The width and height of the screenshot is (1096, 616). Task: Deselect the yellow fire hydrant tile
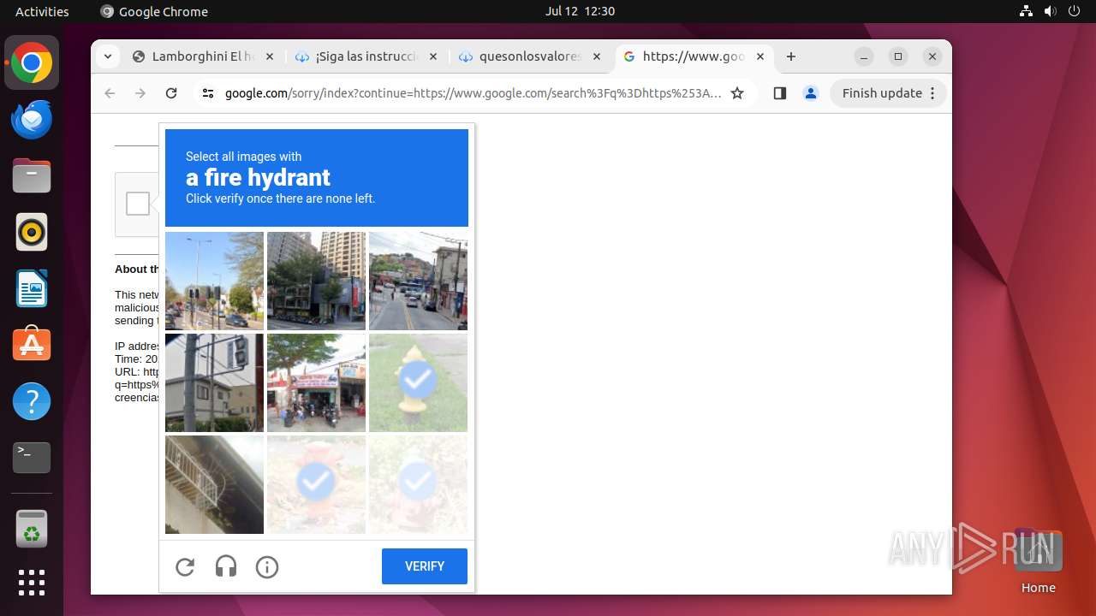(x=418, y=382)
